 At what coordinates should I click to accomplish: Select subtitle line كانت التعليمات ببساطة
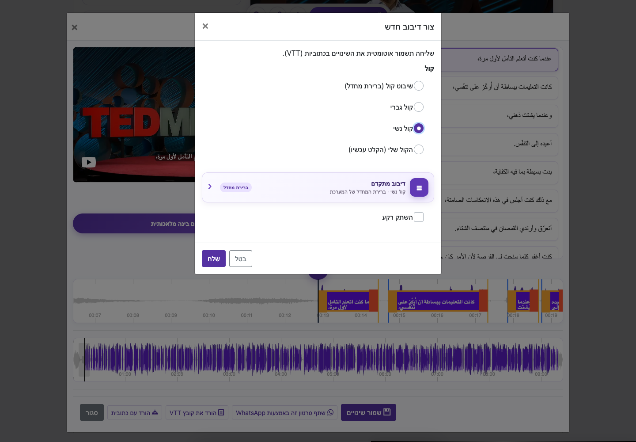pos(500,88)
